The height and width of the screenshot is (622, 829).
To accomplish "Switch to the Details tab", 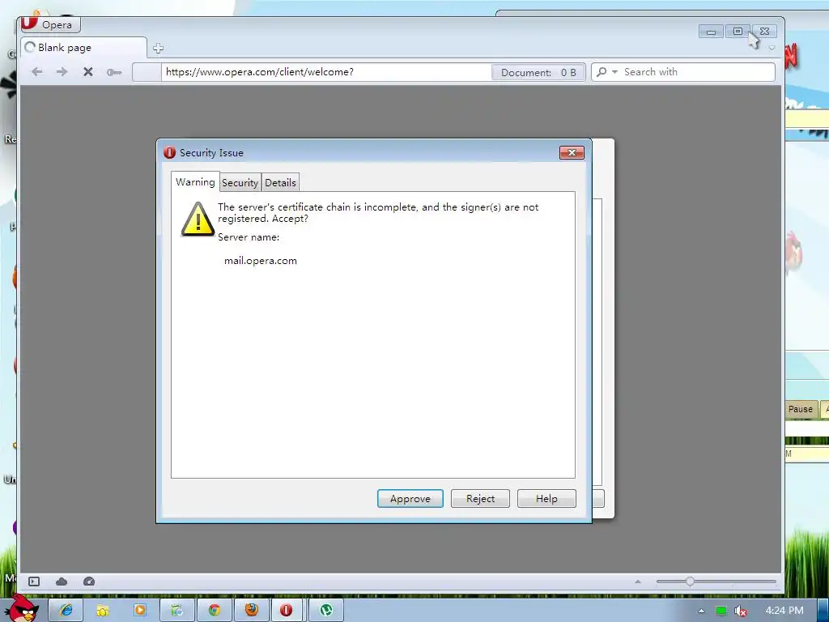I will click(x=280, y=183).
